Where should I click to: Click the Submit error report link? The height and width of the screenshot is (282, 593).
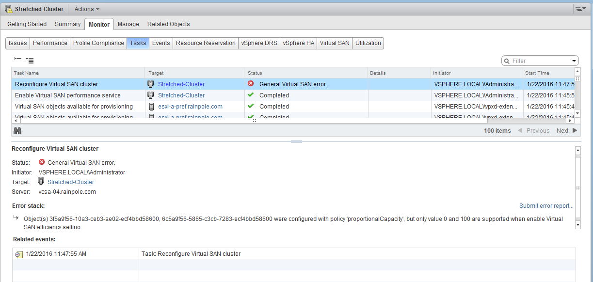point(546,206)
